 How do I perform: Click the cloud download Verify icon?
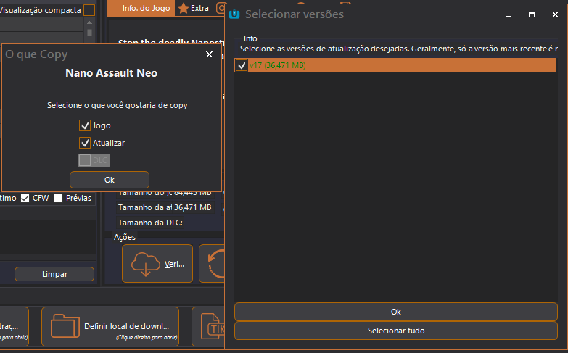[x=145, y=264]
